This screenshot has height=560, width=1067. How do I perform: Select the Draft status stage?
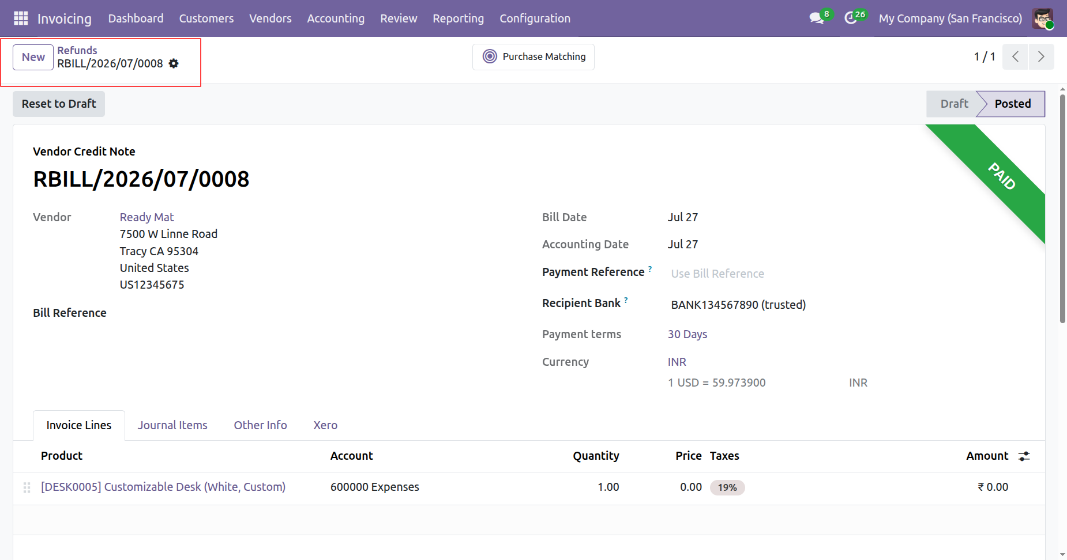[x=954, y=104]
